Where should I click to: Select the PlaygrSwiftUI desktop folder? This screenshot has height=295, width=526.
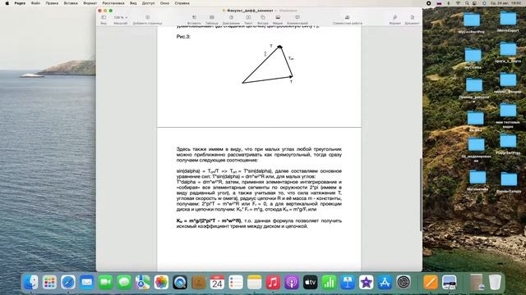tap(508, 145)
